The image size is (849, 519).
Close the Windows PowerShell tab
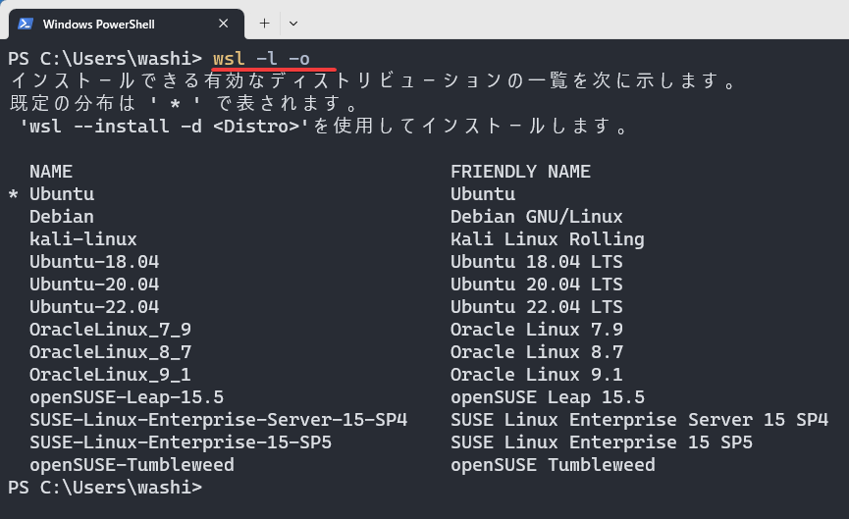[x=223, y=24]
